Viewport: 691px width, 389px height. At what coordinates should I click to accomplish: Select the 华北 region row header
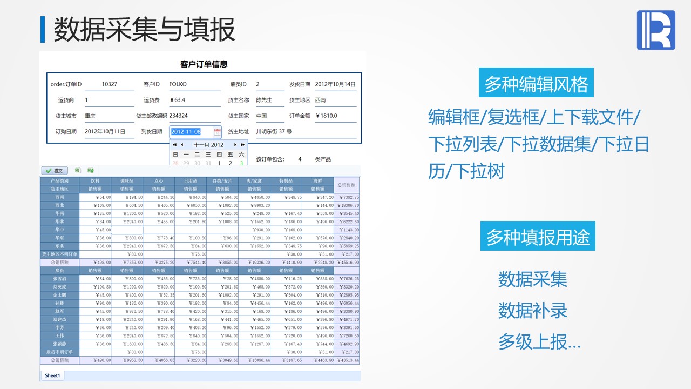point(59,222)
